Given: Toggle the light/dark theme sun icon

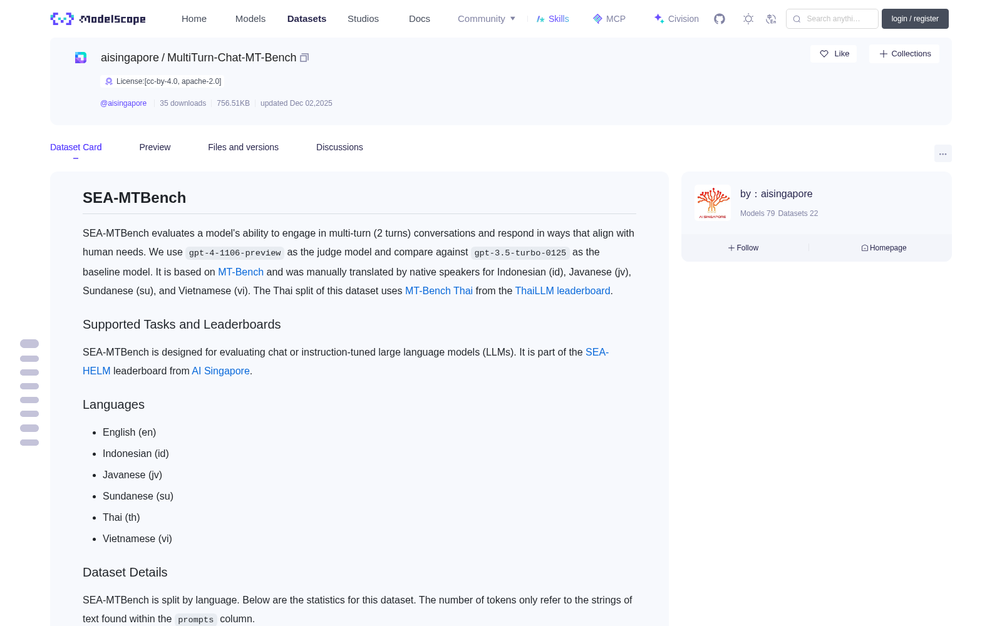Looking at the screenshot, I should click(748, 19).
